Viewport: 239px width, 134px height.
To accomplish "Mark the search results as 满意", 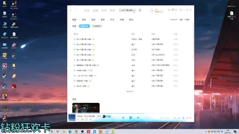I will [181, 20].
